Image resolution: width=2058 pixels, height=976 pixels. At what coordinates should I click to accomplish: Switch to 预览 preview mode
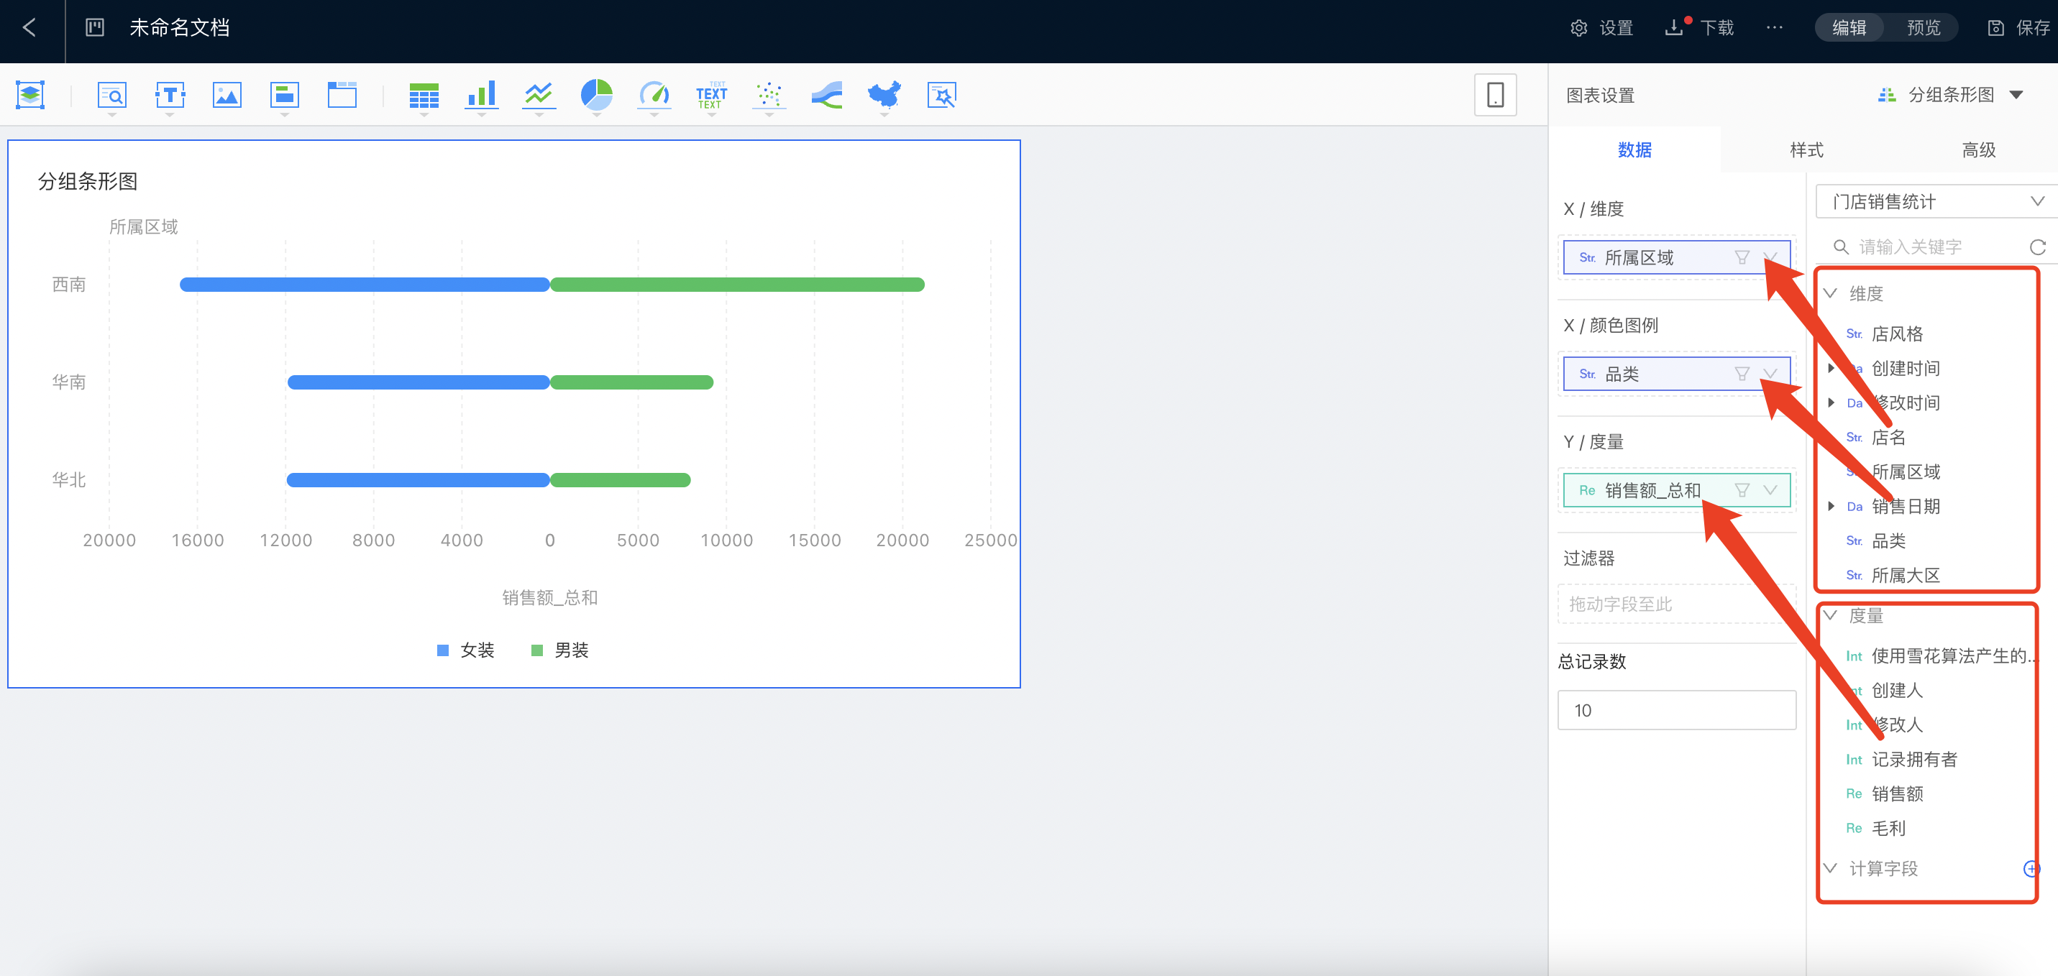(1923, 28)
